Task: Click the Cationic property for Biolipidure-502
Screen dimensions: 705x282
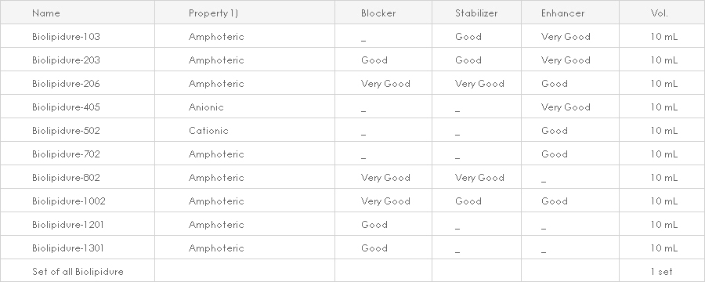Action: (x=208, y=131)
